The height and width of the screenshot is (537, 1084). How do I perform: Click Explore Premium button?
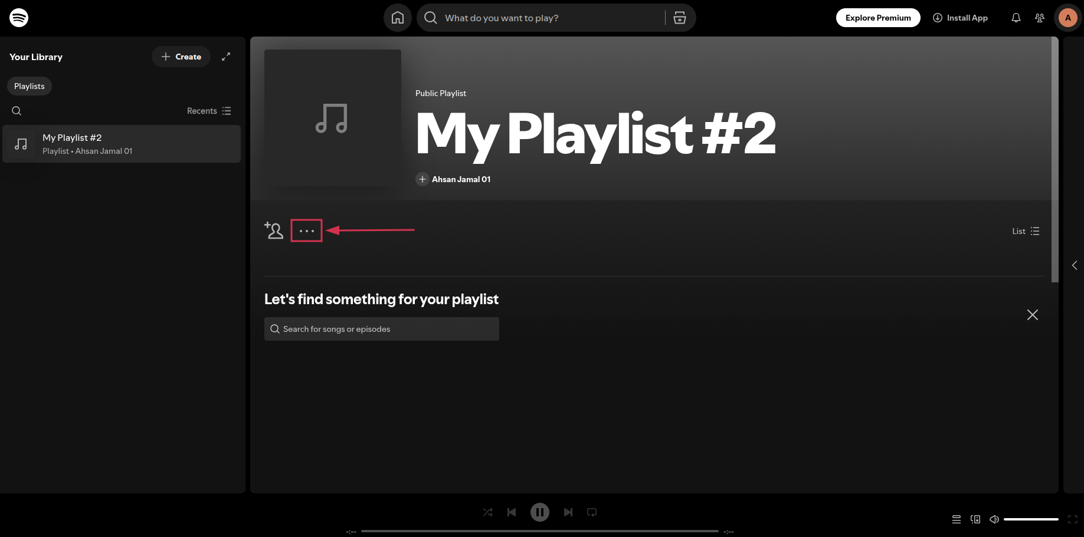pyautogui.click(x=878, y=18)
